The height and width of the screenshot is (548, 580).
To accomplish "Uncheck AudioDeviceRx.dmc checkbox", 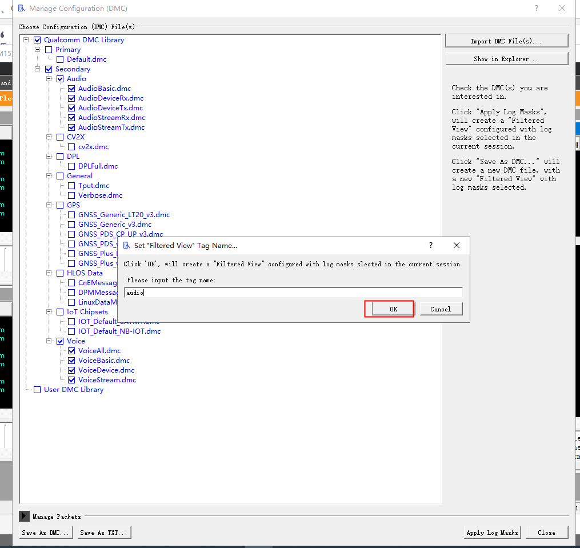I will coord(71,98).
